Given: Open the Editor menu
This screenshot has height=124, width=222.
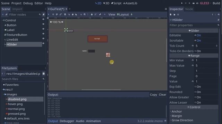Looking at the screenshot, I should pyautogui.click(x=39, y=3).
